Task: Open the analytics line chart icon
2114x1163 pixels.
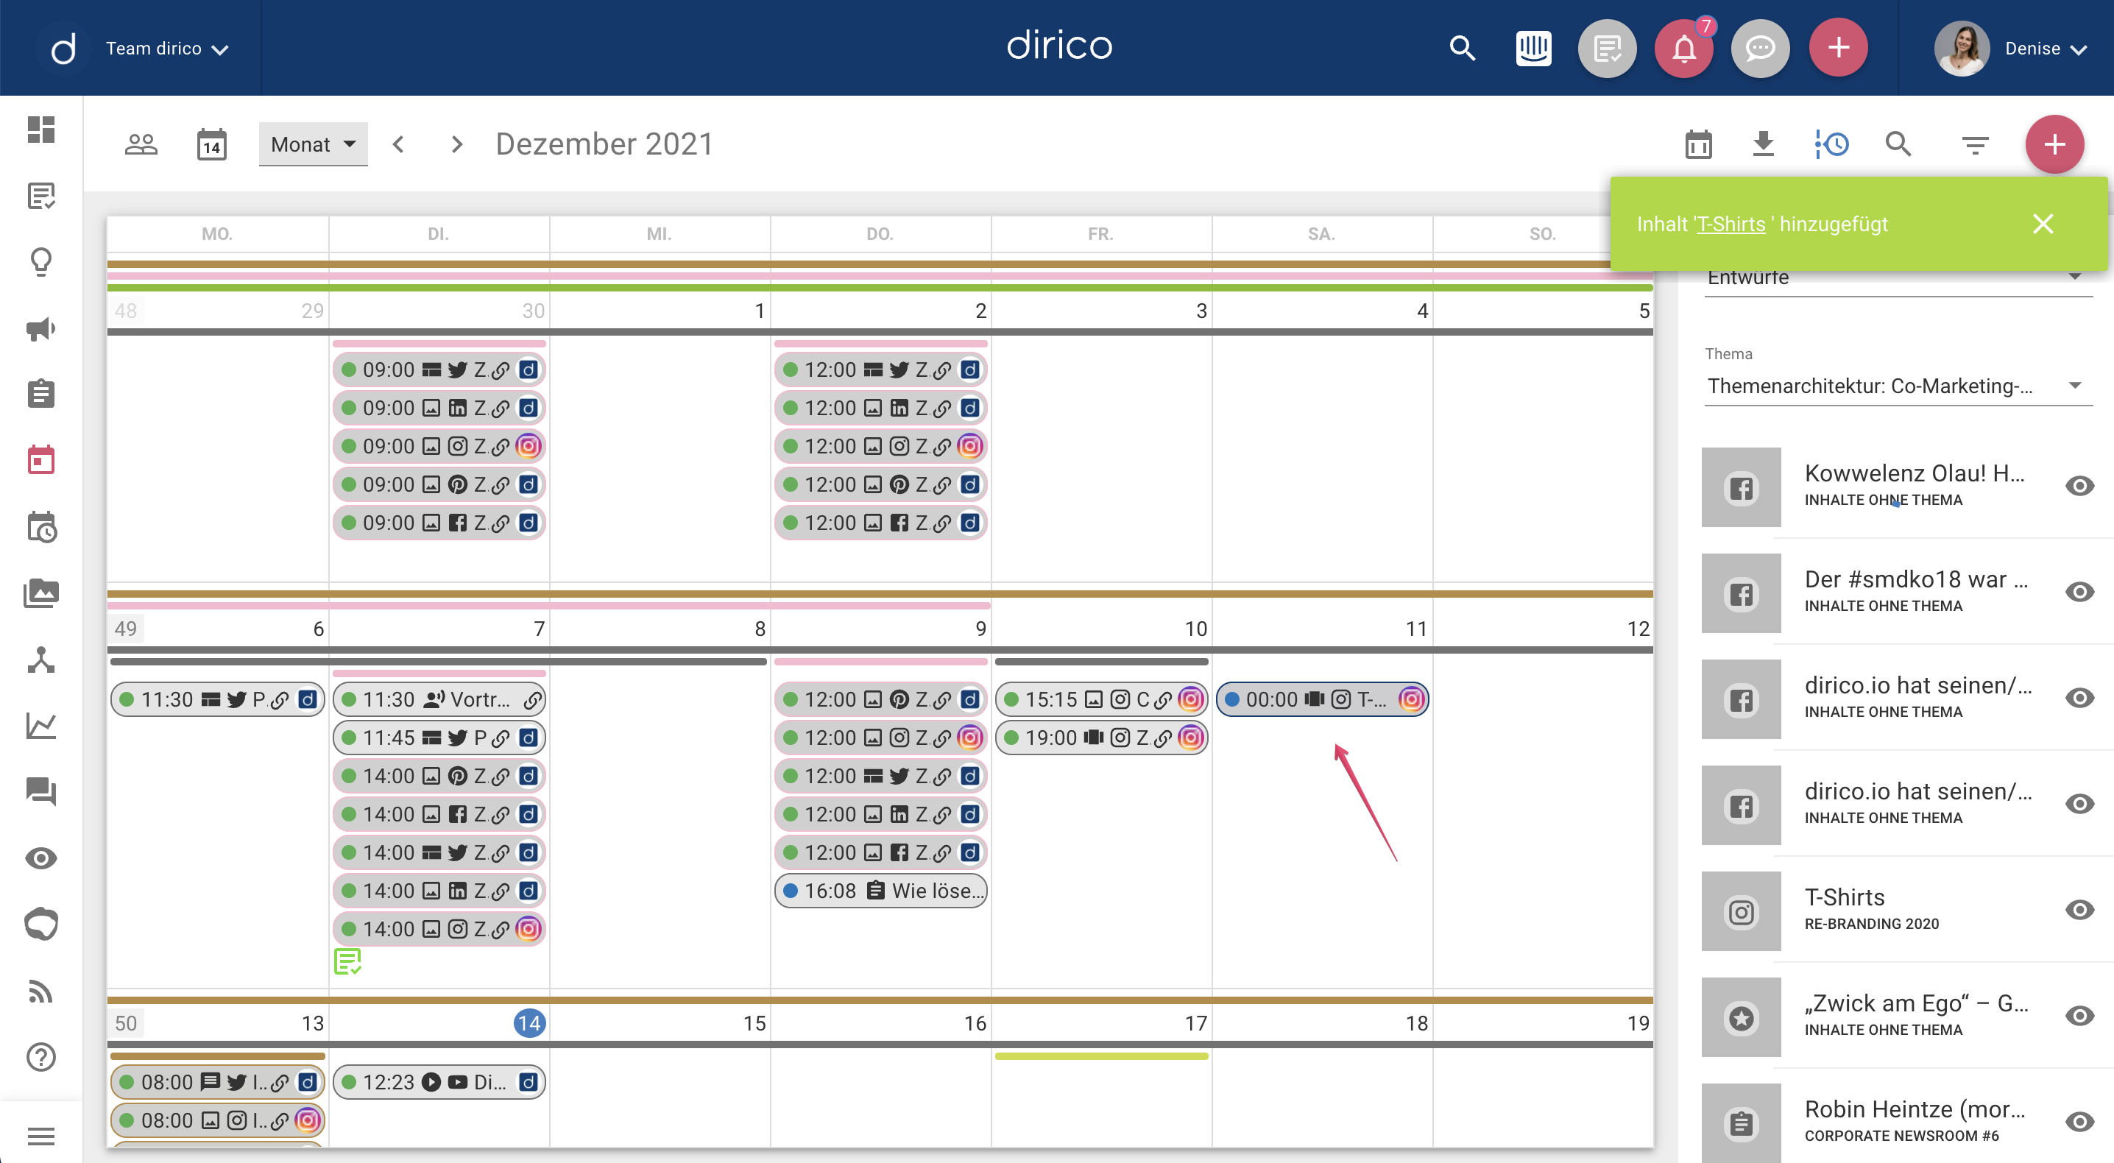Action: click(41, 726)
